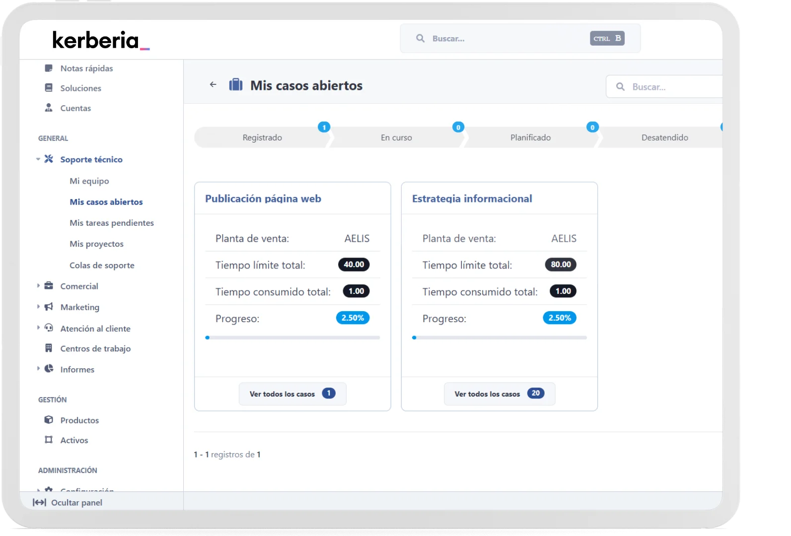Click the back arrow beside Mis casos abiertos
Screen dimensions: 791x536
coord(213,84)
